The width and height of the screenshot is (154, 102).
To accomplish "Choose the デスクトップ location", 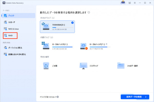I will (89, 66).
